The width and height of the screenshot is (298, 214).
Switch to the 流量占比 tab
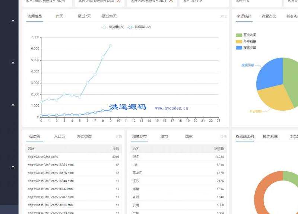(x=269, y=16)
